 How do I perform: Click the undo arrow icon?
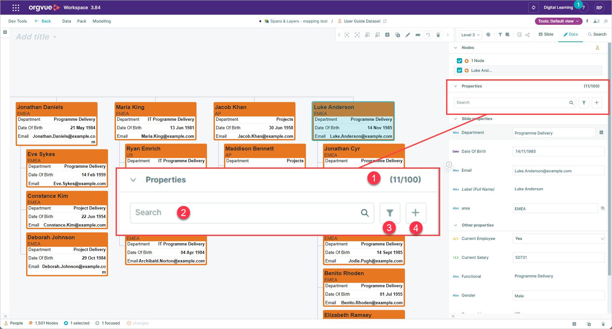click(428, 35)
